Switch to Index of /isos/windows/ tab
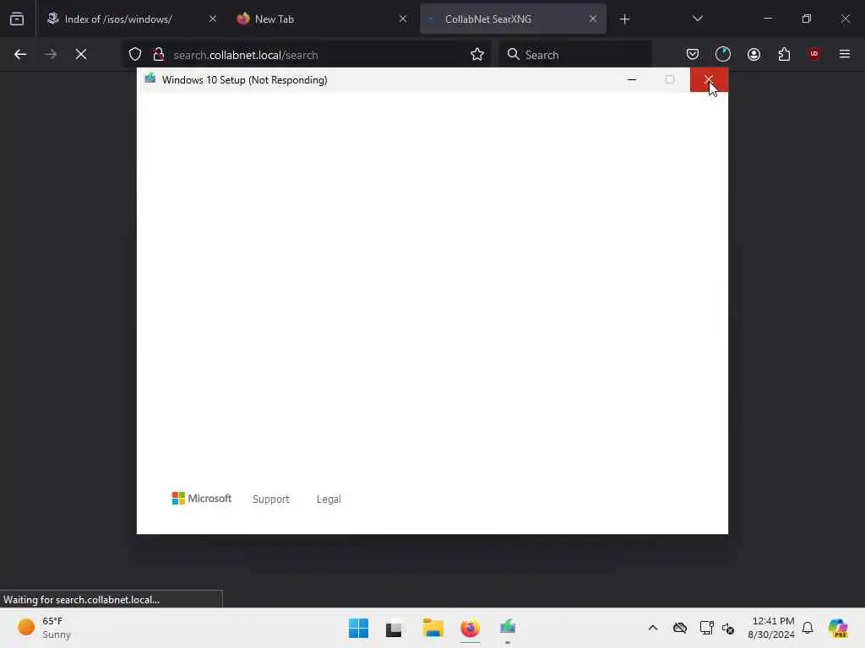The image size is (865, 648). [x=131, y=19]
